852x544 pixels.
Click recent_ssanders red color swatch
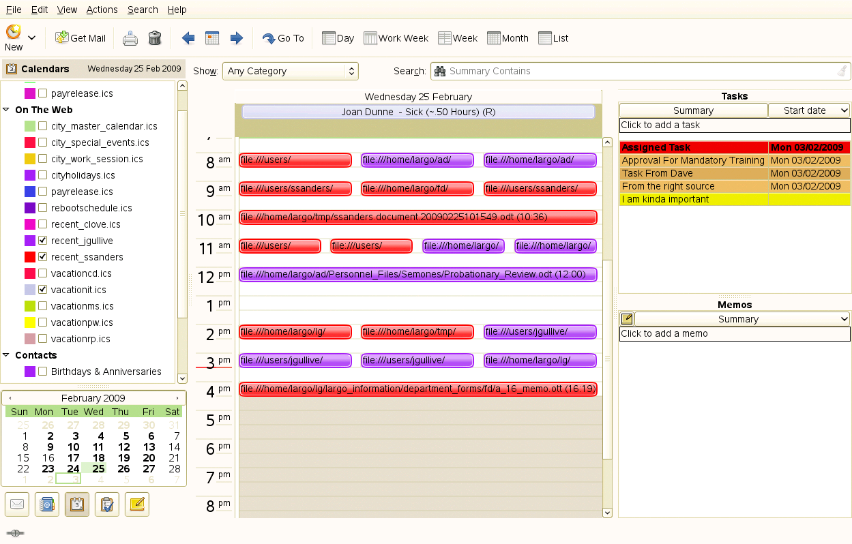[30, 257]
